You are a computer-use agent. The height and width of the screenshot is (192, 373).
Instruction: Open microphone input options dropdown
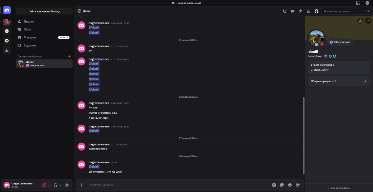tap(49, 185)
